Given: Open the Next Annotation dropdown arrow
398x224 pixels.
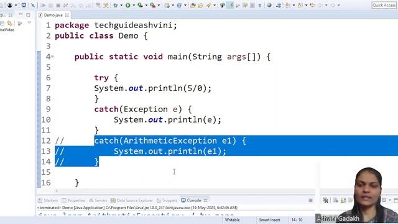Looking at the screenshot, I should (294, 5).
